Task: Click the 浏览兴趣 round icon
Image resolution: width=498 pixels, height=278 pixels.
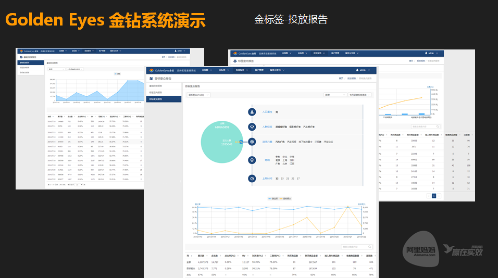Action: (252, 142)
